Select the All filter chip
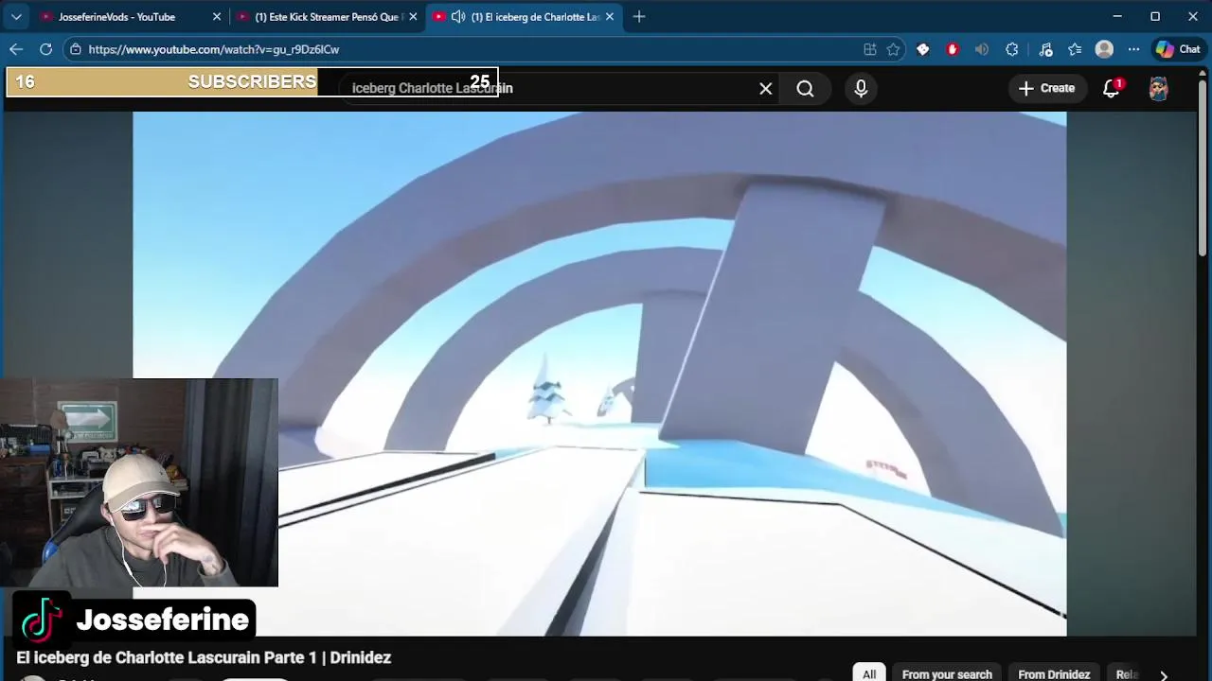Screen dimensions: 1212x681 tap(869, 673)
